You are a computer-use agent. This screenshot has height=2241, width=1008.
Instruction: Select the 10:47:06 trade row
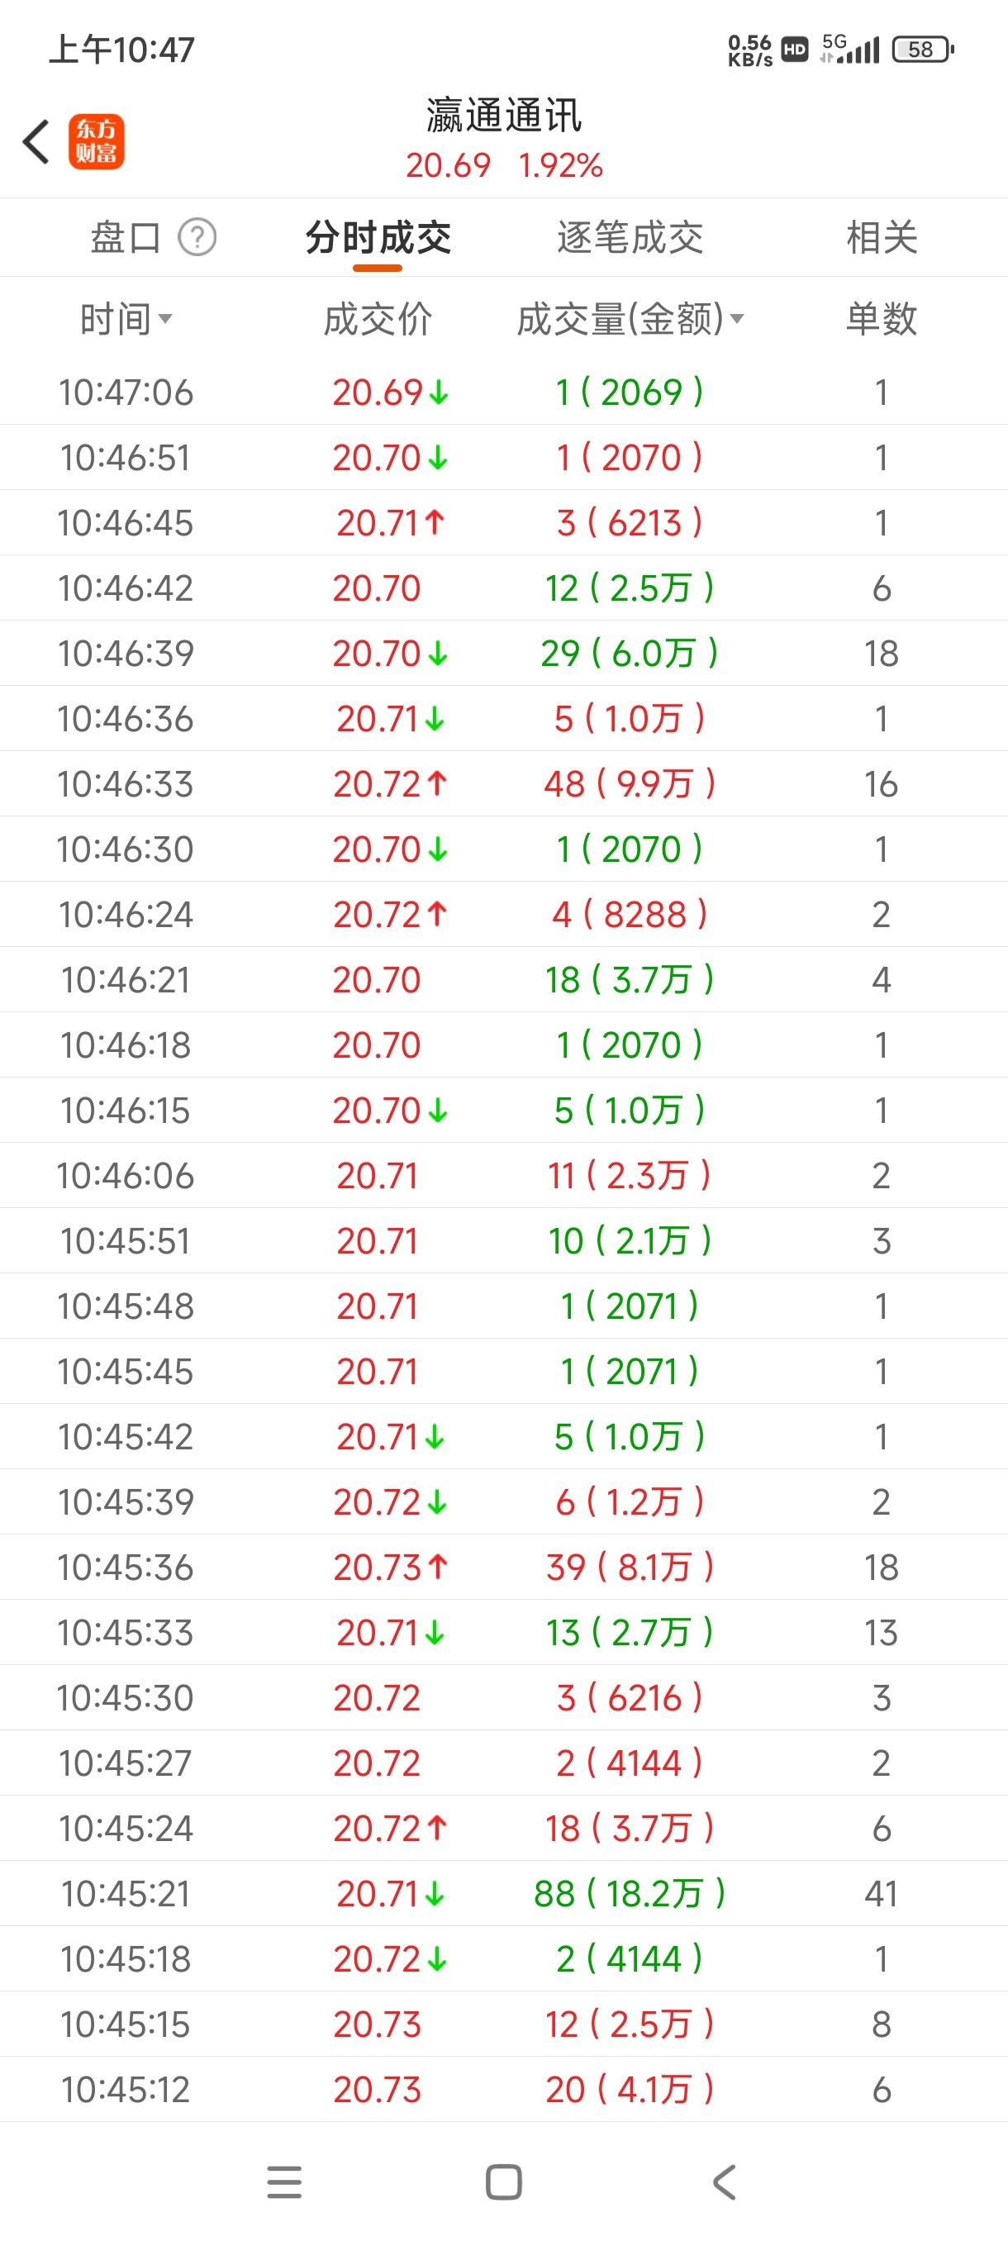[503, 393]
